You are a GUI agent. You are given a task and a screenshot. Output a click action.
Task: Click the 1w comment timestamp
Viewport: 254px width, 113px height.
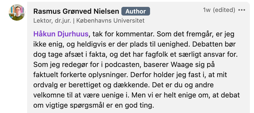(x=207, y=10)
